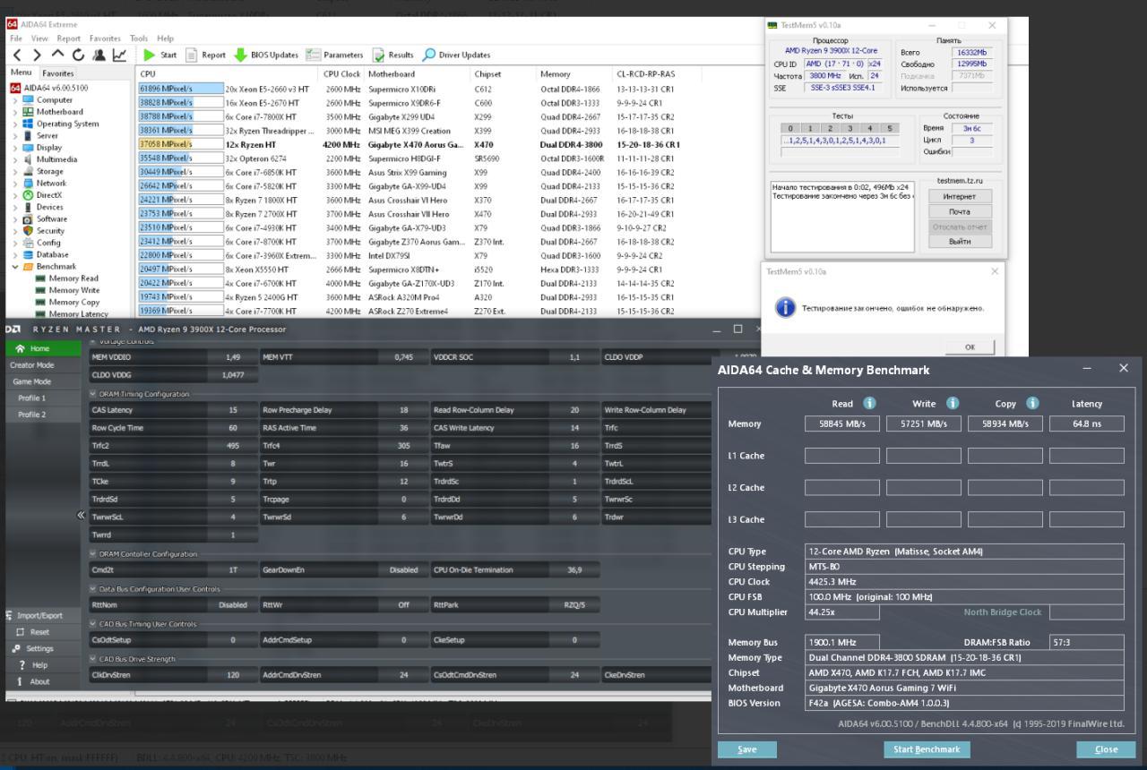Click the Выйти button in TestMem5

click(x=960, y=241)
